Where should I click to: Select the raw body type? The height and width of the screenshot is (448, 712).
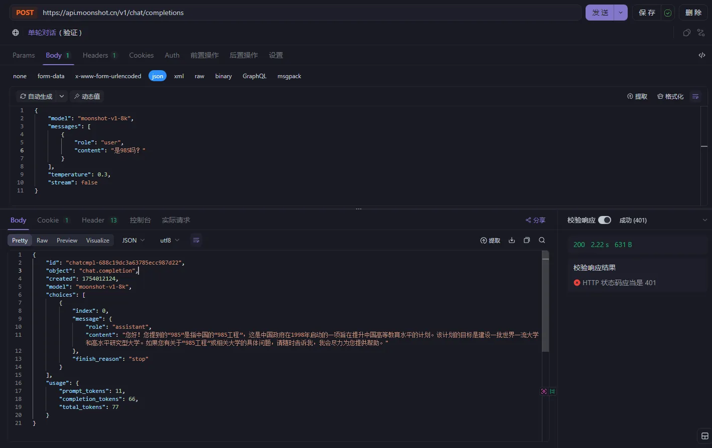coord(200,76)
